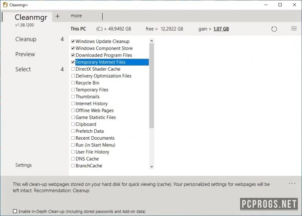Switch to the Cleanmgr tab

pos(31,17)
